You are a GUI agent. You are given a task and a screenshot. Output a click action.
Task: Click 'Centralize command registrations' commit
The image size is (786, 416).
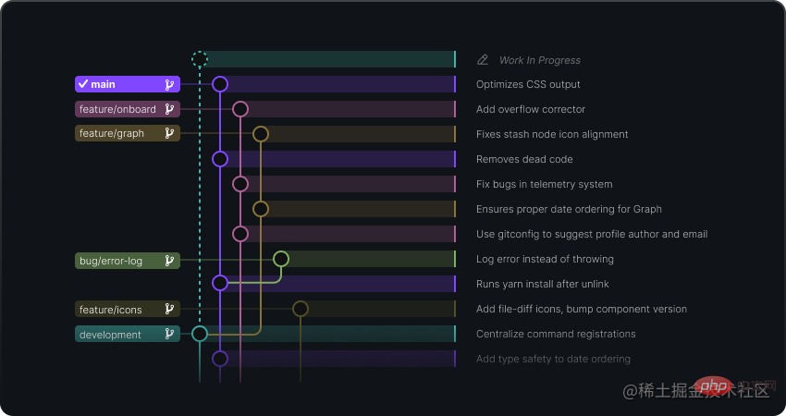pyautogui.click(x=556, y=335)
